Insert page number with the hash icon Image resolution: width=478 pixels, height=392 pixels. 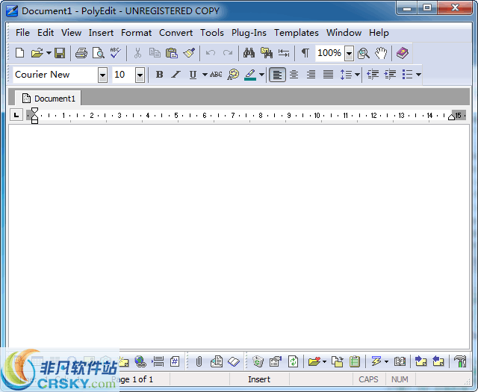click(175, 362)
